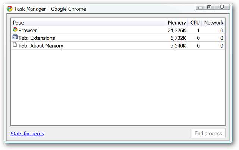Click the Chrome icon in the title bar
Screen dimensions: 239x150
point(9,9)
